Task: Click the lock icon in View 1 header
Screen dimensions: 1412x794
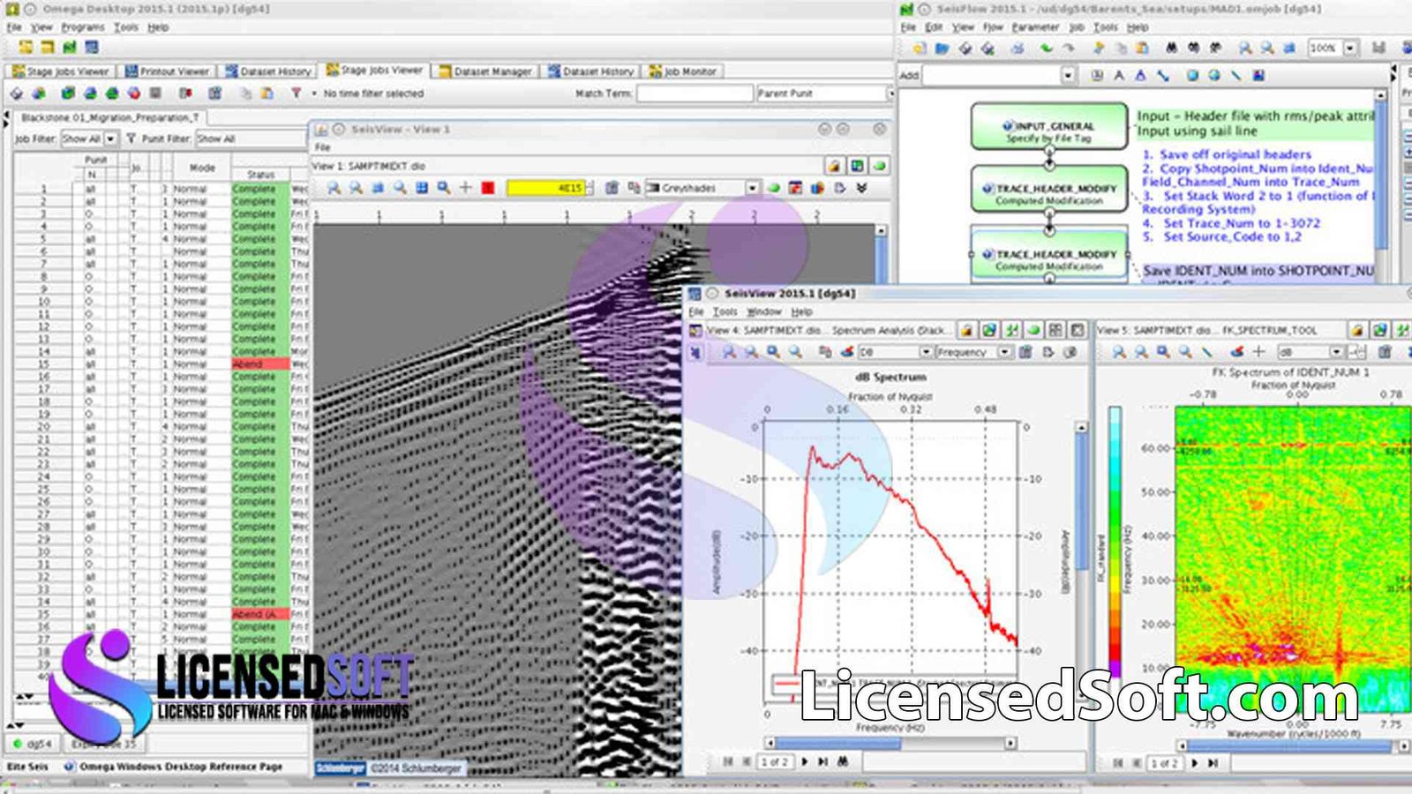Action: point(834,166)
